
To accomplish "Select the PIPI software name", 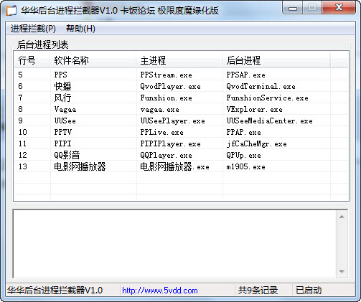I will pos(62,143).
